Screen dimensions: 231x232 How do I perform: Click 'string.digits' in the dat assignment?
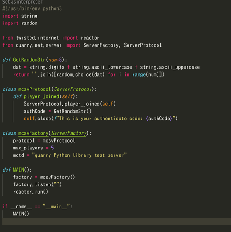click(x=47, y=67)
